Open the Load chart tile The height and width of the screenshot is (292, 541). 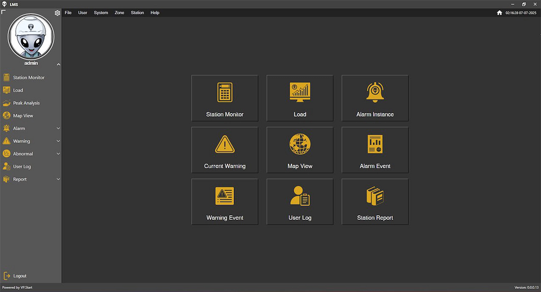pyautogui.click(x=300, y=98)
